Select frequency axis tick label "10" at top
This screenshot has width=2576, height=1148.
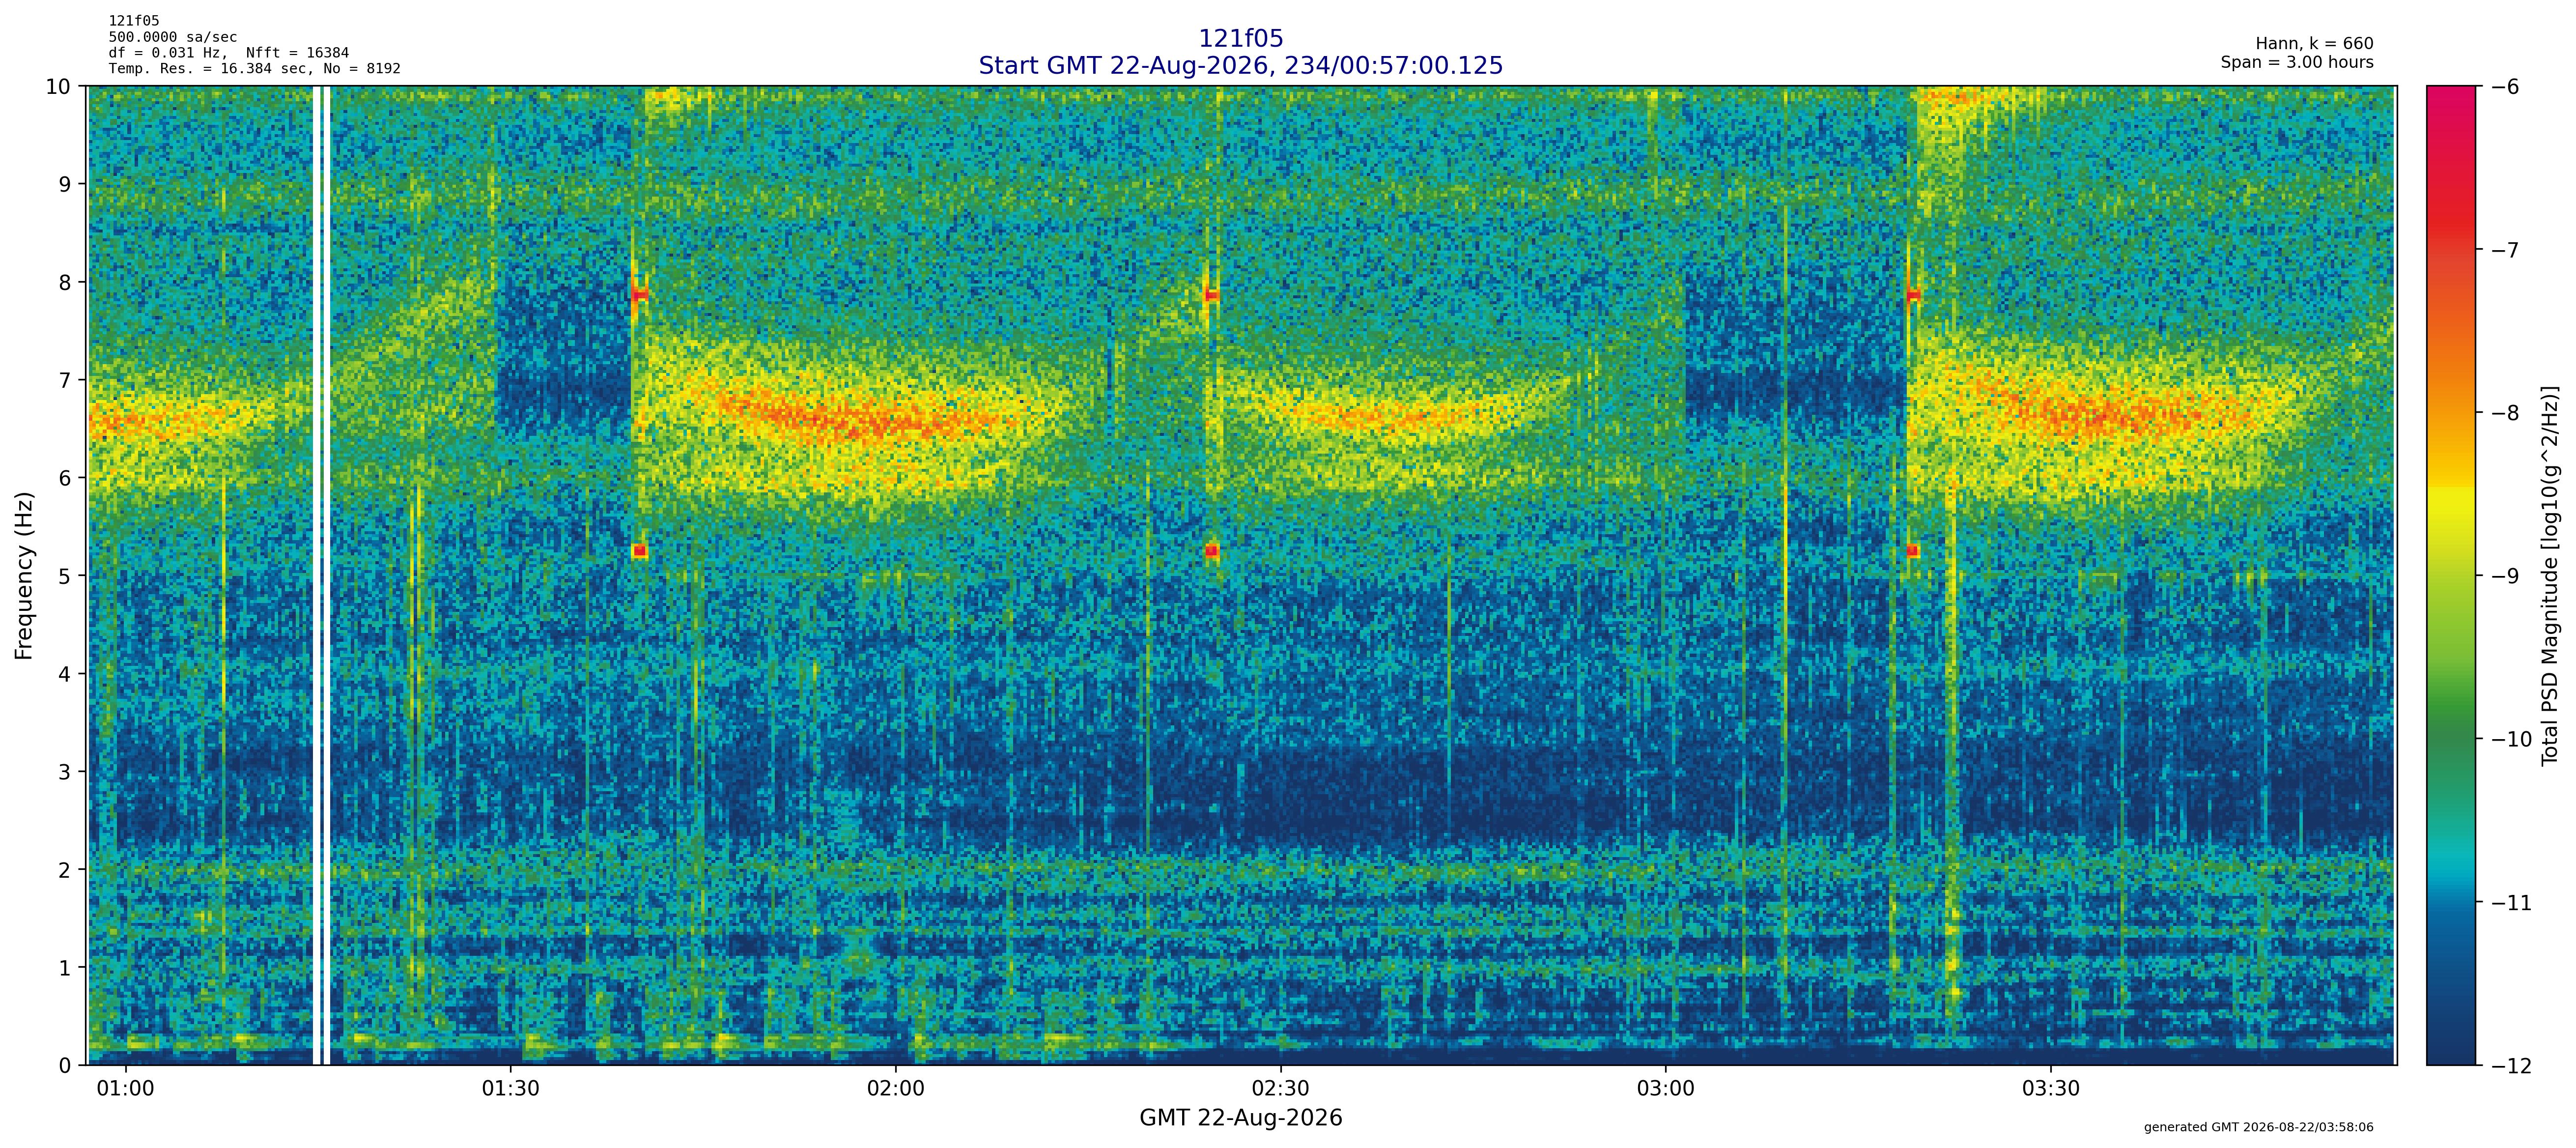58,86
